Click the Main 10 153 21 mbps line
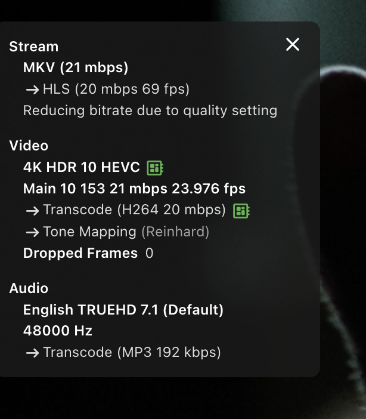The height and width of the screenshot is (419, 366). (x=134, y=189)
